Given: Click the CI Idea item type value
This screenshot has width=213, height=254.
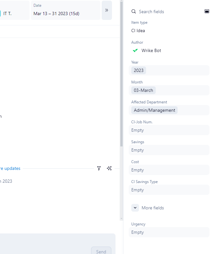Looking at the screenshot, I should click(138, 31).
